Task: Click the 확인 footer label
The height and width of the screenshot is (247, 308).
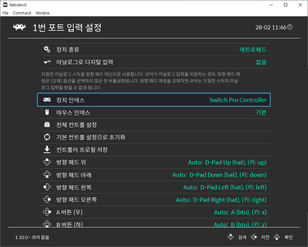Action: [288, 237]
